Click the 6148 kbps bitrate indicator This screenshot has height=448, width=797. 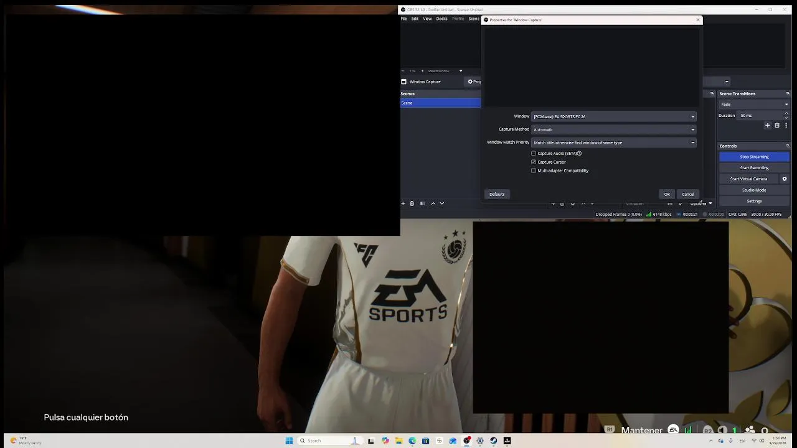point(659,215)
